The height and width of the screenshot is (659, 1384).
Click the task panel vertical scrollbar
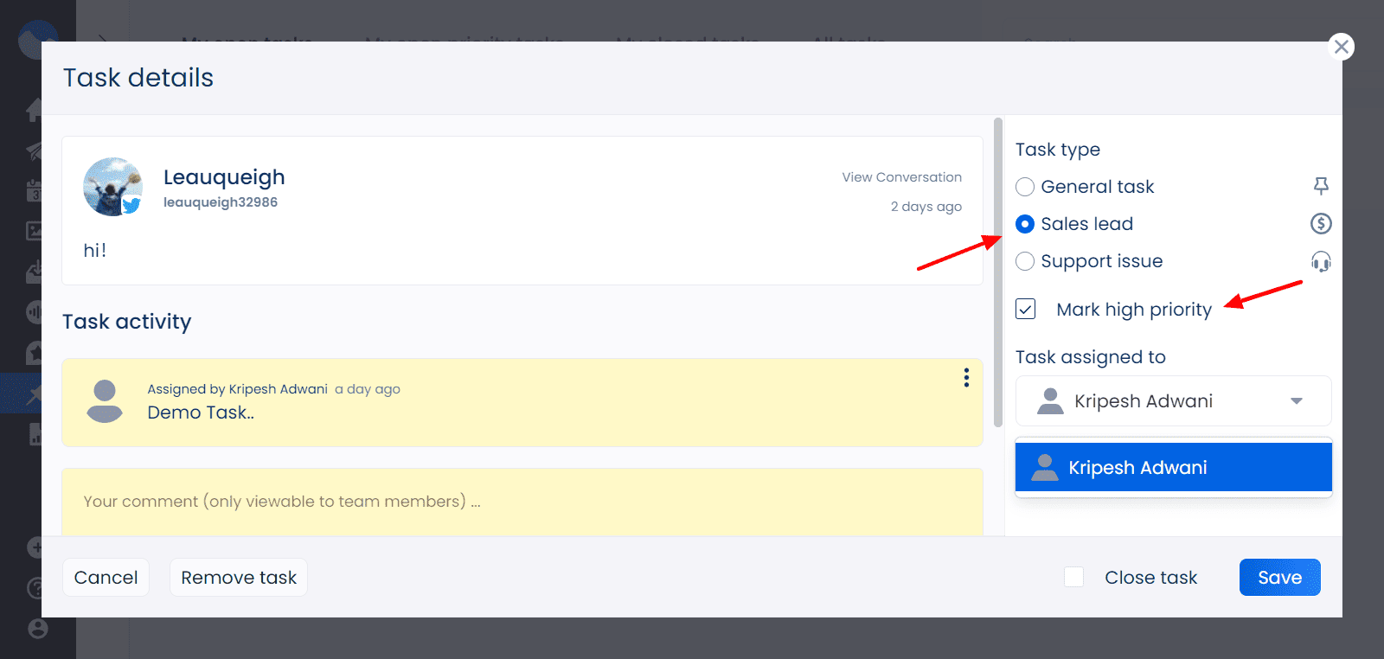(998, 272)
